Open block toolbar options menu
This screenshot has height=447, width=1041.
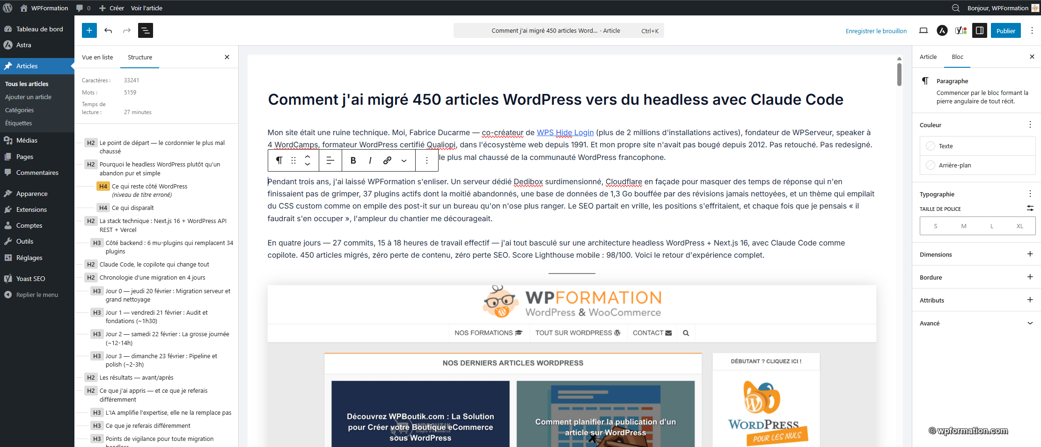[x=427, y=160]
